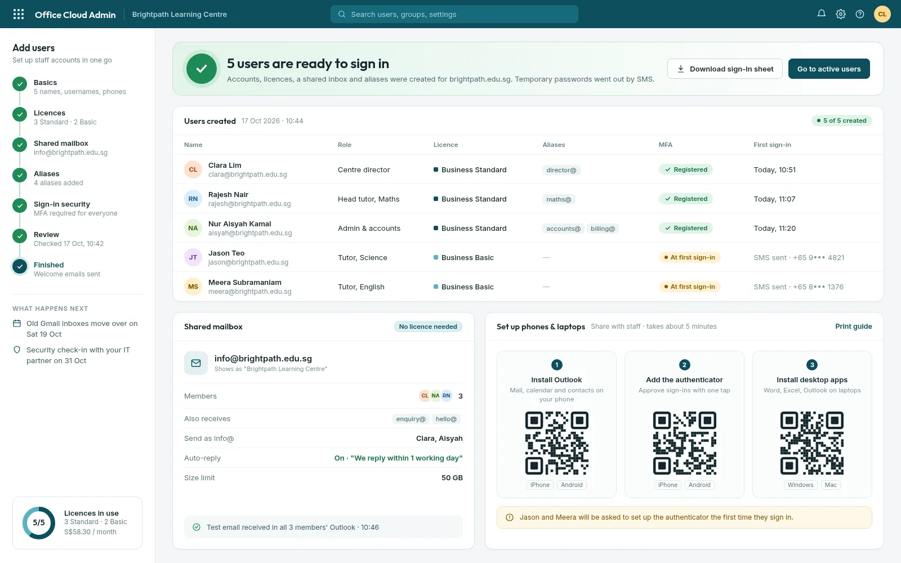Click the shield icon beside Security check-in

(17, 350)
